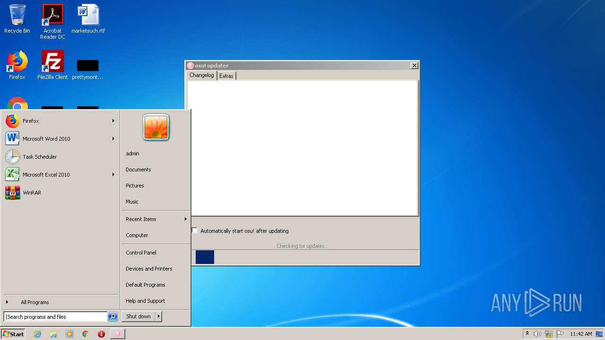The image size is (605, 340).
Task: Open marketsuch.rtf desktop file
Action: 88,19
